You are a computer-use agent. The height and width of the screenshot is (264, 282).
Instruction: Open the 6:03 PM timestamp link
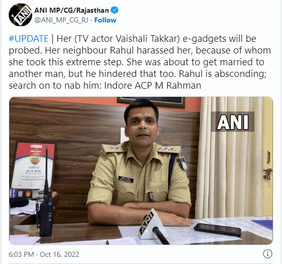[x=21, y=254]
